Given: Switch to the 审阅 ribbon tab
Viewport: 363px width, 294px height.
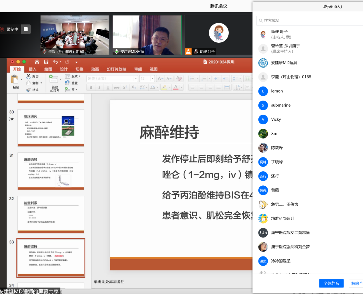Looking at the screenshot, I should 138,69.
